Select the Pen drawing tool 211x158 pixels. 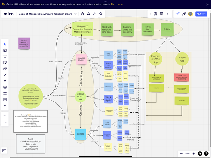pyautogui.click(x=5, y=81)
